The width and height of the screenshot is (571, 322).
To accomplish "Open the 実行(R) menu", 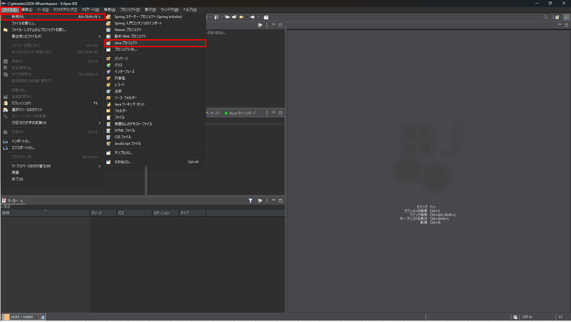I will point(150,10).
